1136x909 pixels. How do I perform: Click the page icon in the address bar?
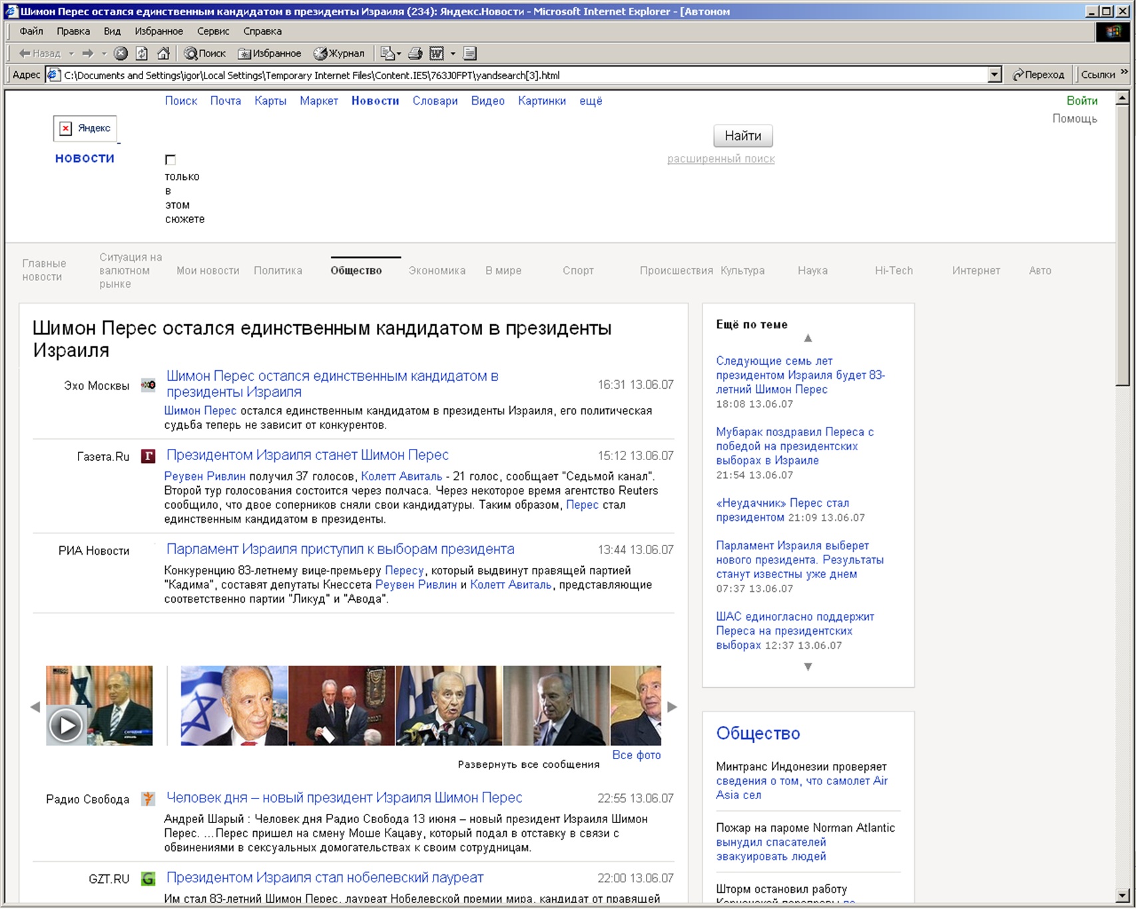[54, 75]
